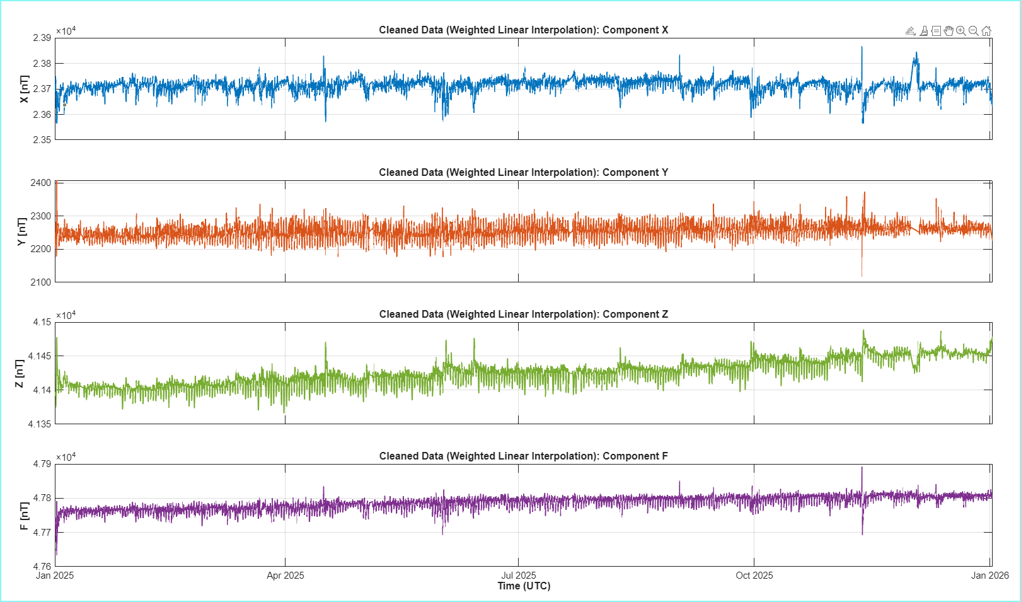1021x602 pixels.
Task: Select the Component X plot title
Action: pyautogui.click(x=524, y=30)
